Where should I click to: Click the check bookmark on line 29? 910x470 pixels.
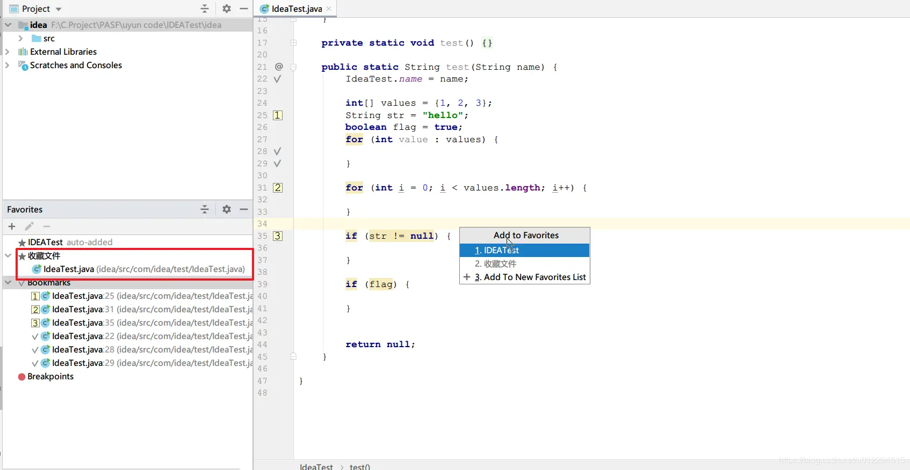(x=278, y=164)
